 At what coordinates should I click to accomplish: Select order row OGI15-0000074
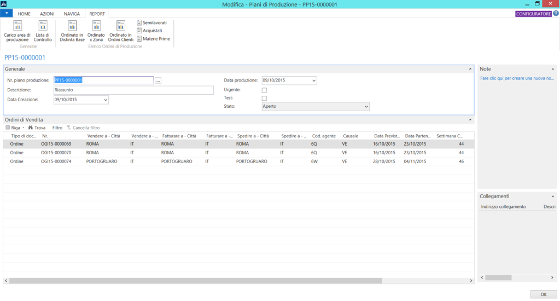pos(238,161)
